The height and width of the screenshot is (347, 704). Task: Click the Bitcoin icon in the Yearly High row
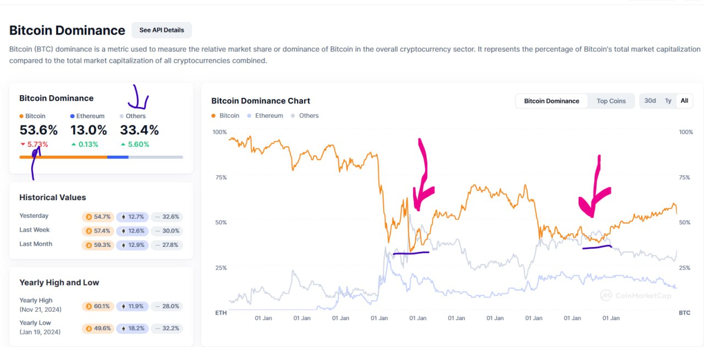tap(88, 306)
